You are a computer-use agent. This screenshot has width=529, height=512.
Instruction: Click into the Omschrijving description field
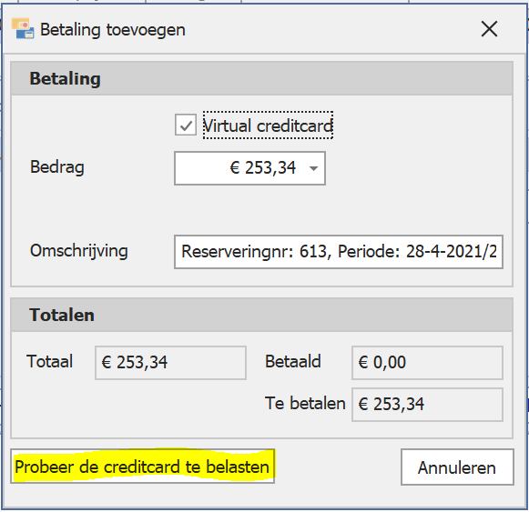click(339, 252)
